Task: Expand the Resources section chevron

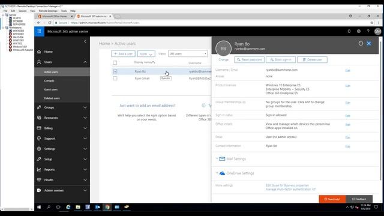Action: (85, 118)
